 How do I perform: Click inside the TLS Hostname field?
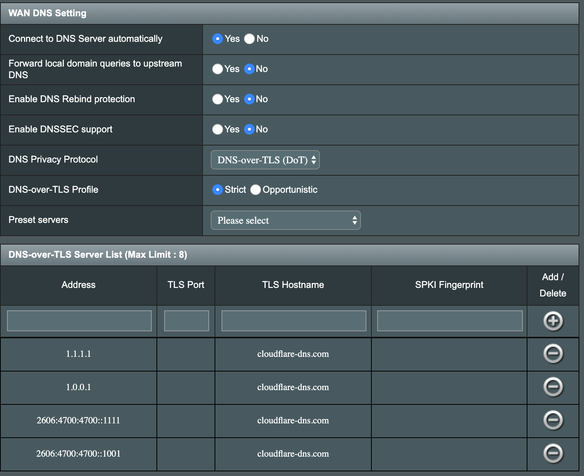pos(293,320)
